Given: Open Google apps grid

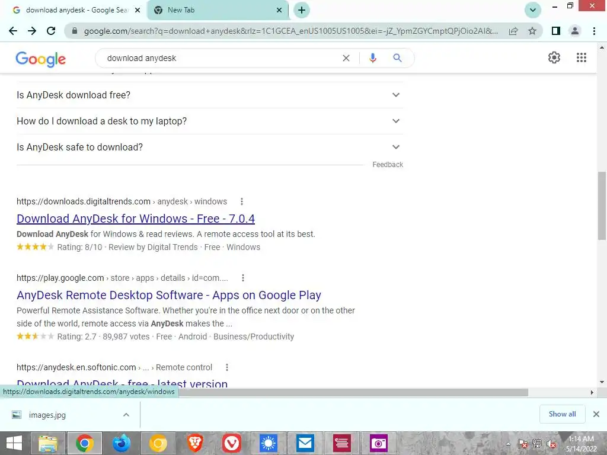Looking at the screenshot, I should click(581, 57).
